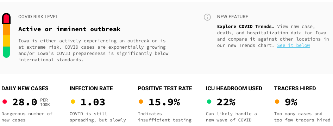
Task: Click the 28.0 per 100K value
Action: 31,102
